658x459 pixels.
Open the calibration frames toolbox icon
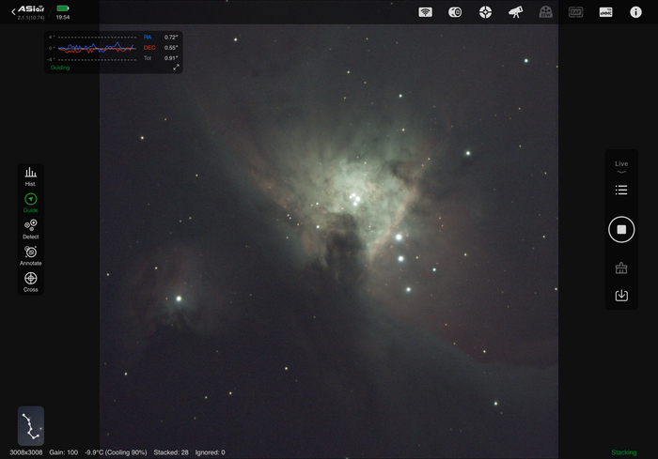(x=621, y=268)
